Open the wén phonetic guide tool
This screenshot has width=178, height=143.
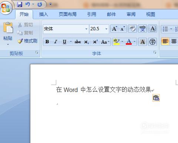pos(142,28)
